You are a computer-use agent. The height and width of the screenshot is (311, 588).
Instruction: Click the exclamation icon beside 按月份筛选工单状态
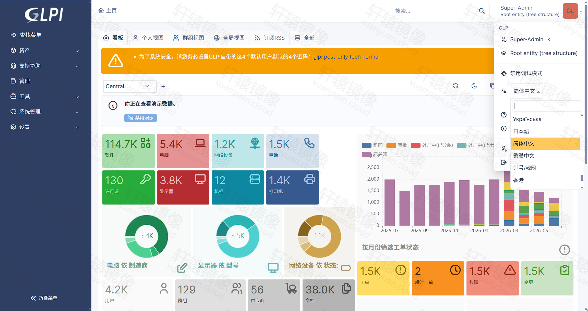564,250
